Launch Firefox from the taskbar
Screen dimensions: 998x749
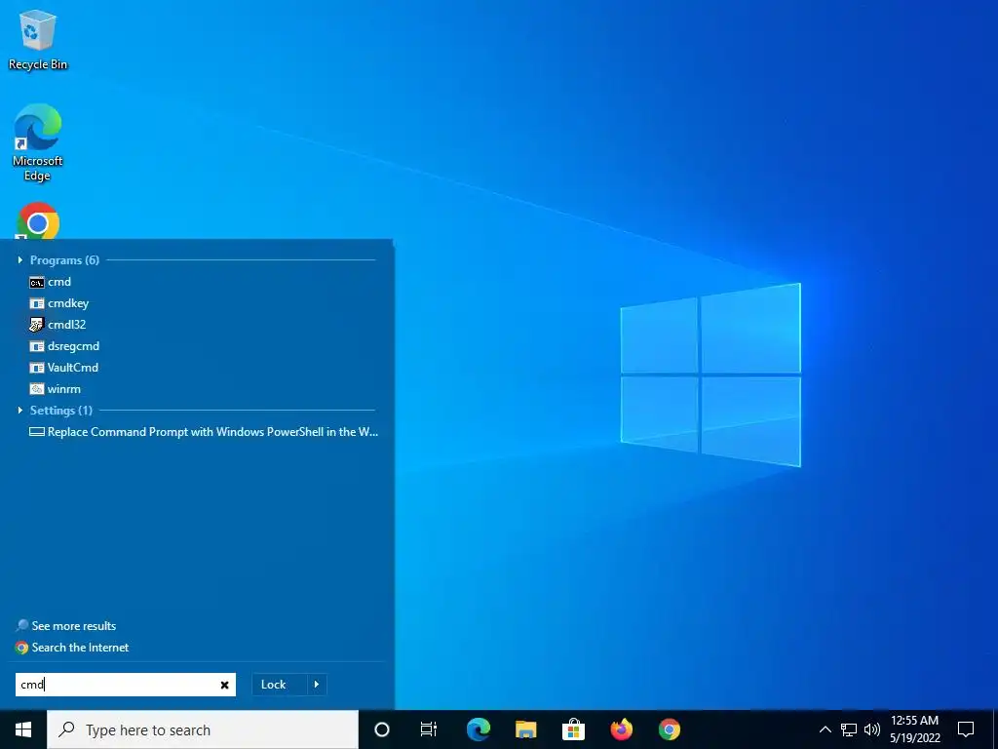(x=621, y=729)
